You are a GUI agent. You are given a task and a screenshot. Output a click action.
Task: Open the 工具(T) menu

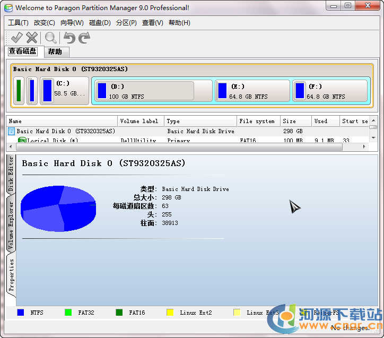[18, 23]
